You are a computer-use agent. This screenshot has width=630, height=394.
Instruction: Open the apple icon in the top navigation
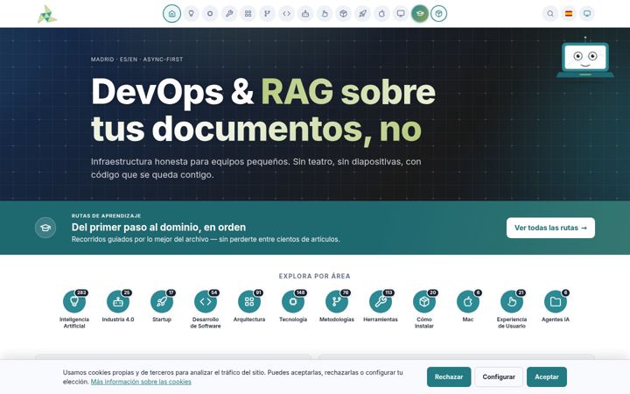point(381,14)
